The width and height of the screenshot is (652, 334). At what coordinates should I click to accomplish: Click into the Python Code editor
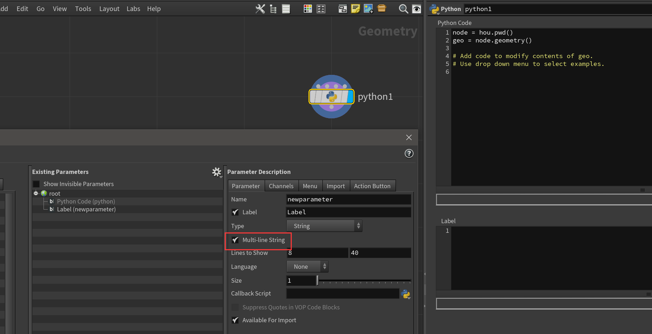pos(551,107)
